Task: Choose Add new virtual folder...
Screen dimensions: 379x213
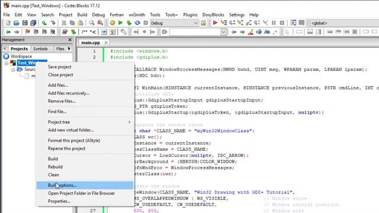Action: pyautogui.click(x=85, y=130)
